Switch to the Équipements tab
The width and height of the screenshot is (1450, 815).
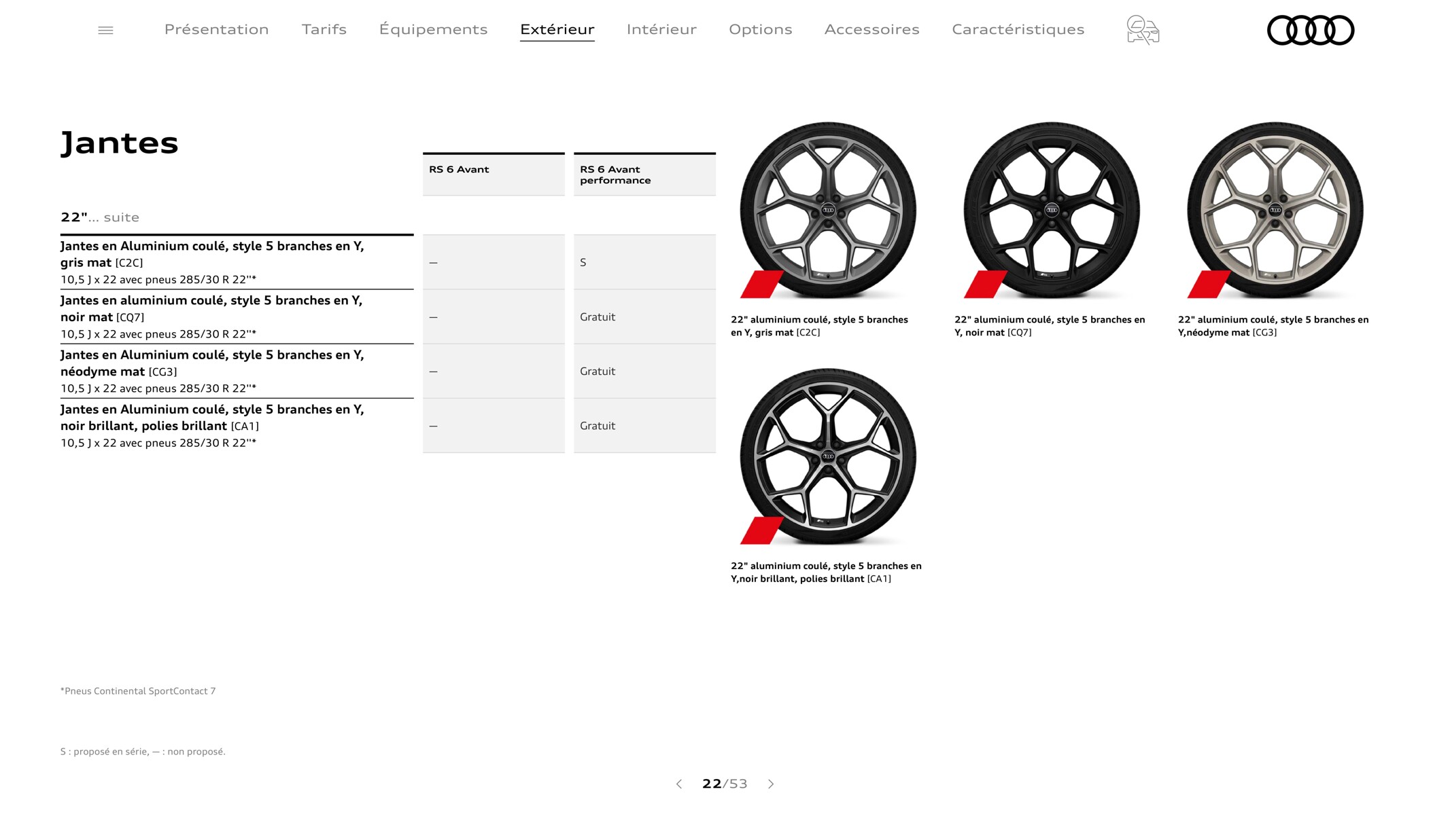pyautogui.click(x=433, y=29)
